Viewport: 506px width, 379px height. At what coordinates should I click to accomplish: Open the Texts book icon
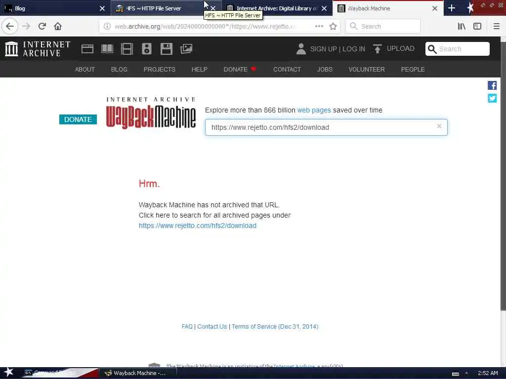point(107,49)
